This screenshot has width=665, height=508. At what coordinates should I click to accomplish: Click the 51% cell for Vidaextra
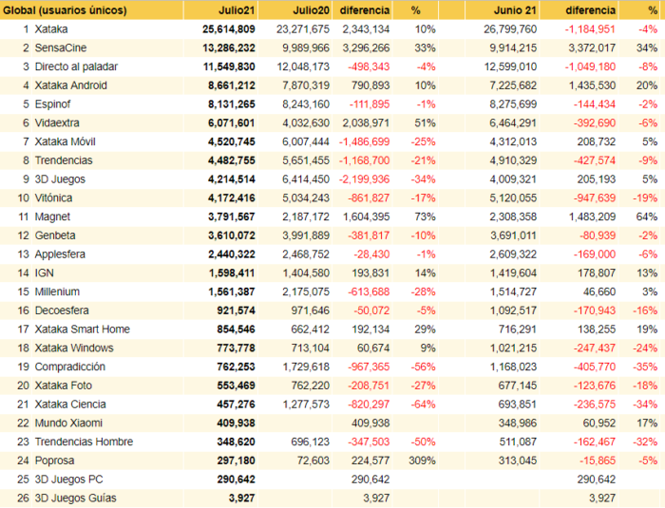click(425, 123)
